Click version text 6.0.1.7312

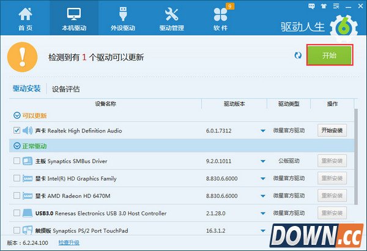[x=218, y=131]
